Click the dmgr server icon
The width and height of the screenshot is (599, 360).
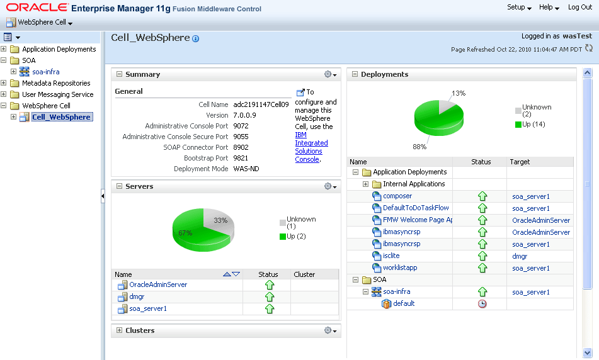pyautogui.click(x=122, y=296)
